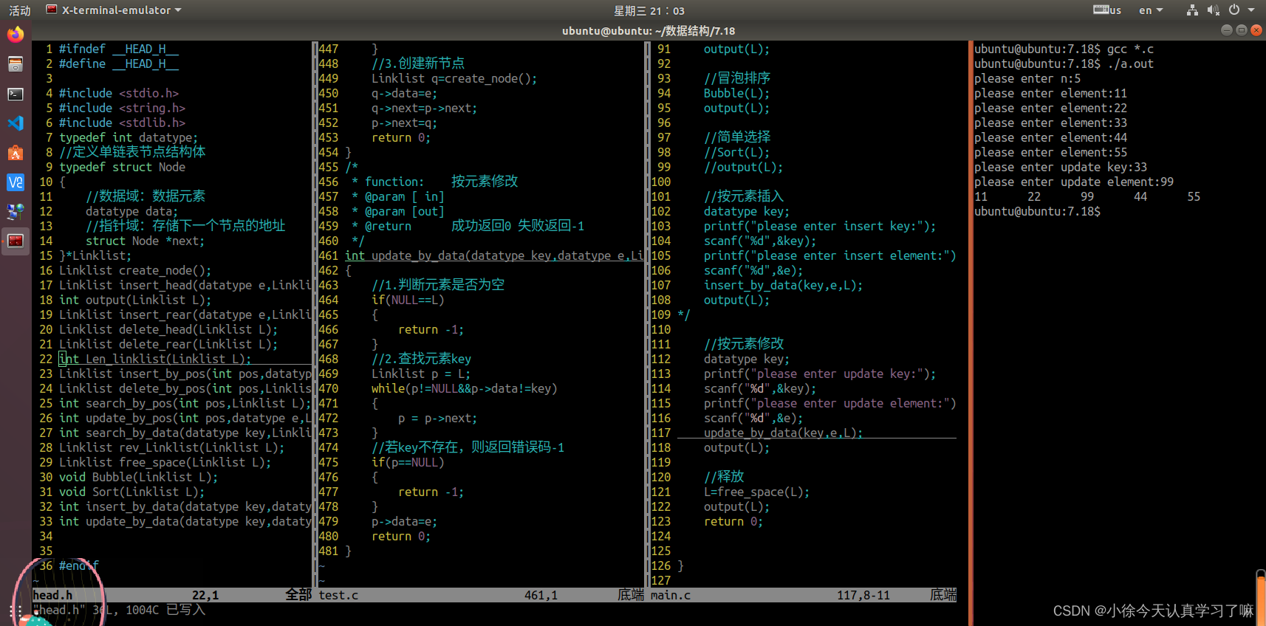This screenshot has height=626, width=1266.
Task: Click the 'gcc *.c' command line in terminal
Action: [1064, 49]
